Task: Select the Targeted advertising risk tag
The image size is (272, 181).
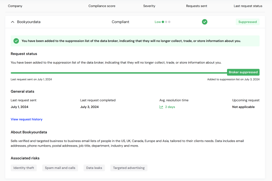Action: click(129, 168)
